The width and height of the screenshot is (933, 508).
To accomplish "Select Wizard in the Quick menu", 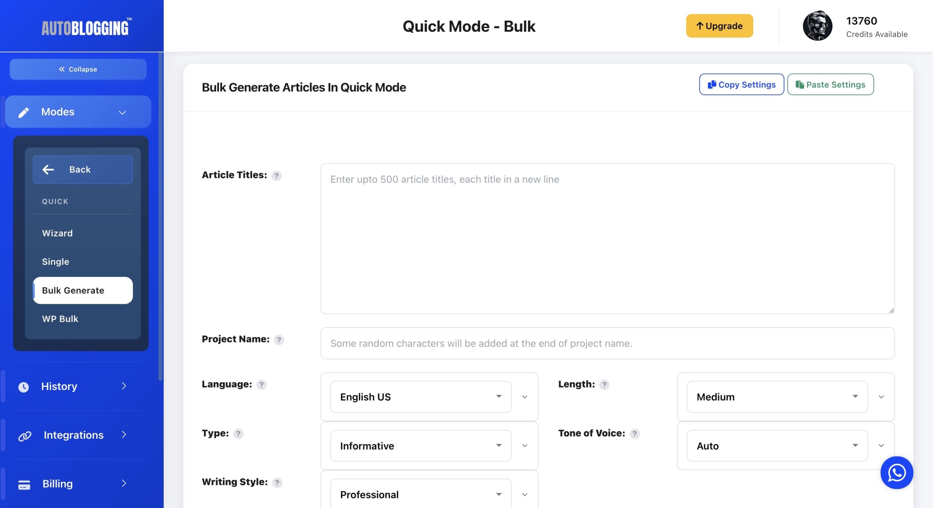I will (x=57, y=233).
